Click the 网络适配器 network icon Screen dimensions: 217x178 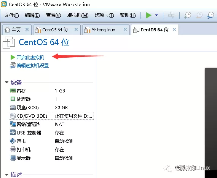tap(13, 124)
